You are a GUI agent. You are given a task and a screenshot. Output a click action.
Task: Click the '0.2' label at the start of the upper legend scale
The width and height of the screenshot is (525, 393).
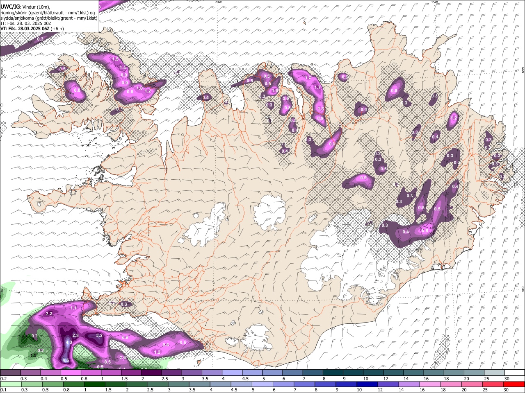(3, 379)
